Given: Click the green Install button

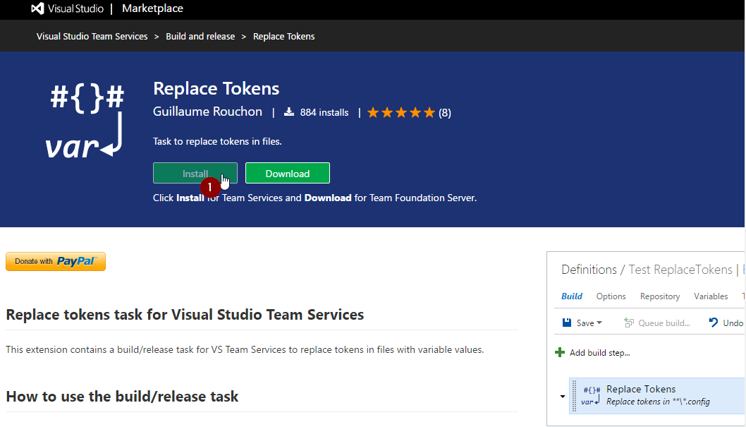Looking at the screenshot, I should coord(195,174).
